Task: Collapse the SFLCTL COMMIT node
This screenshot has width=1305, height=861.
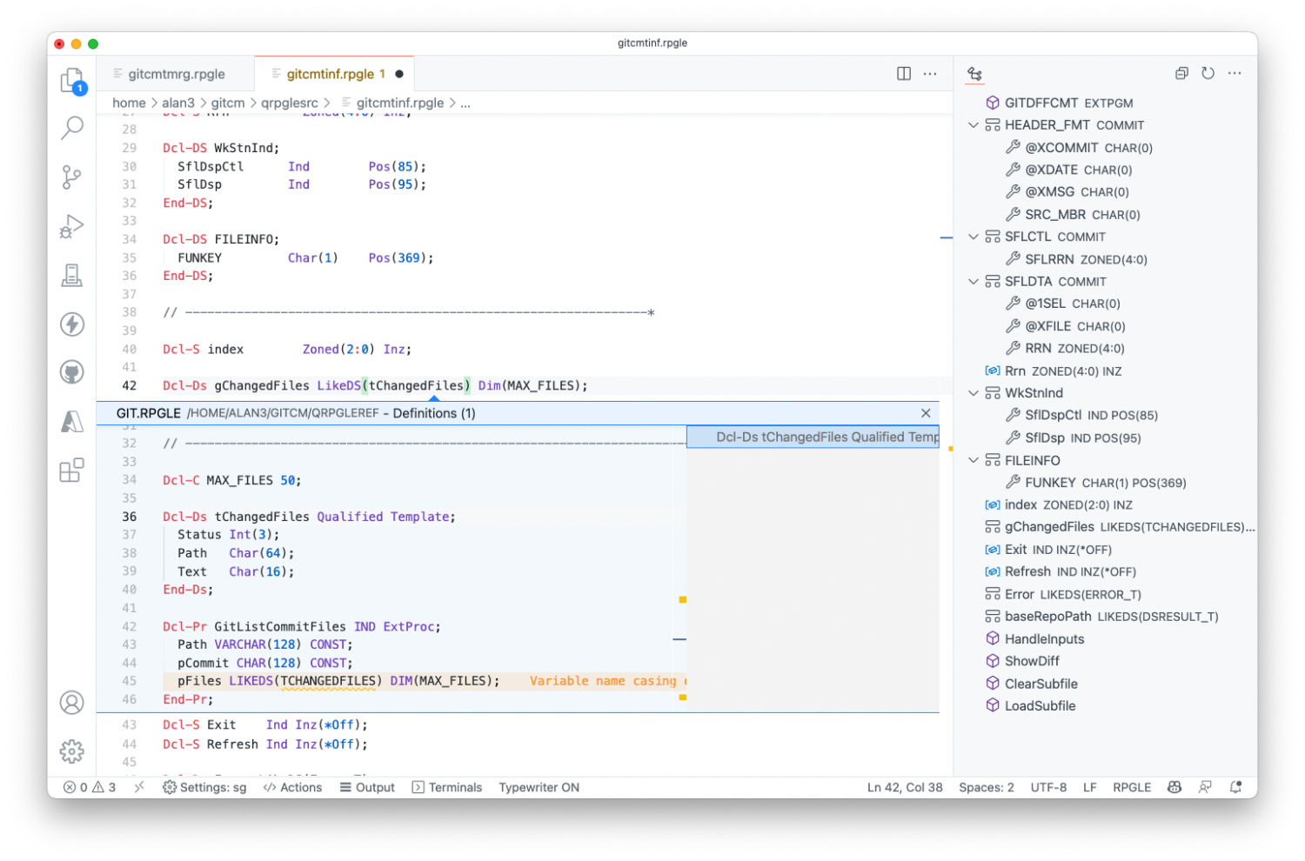Action: [x=973, y=236]
